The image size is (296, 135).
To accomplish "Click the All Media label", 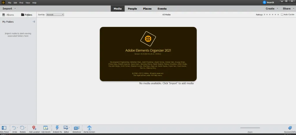I will 166,14.
